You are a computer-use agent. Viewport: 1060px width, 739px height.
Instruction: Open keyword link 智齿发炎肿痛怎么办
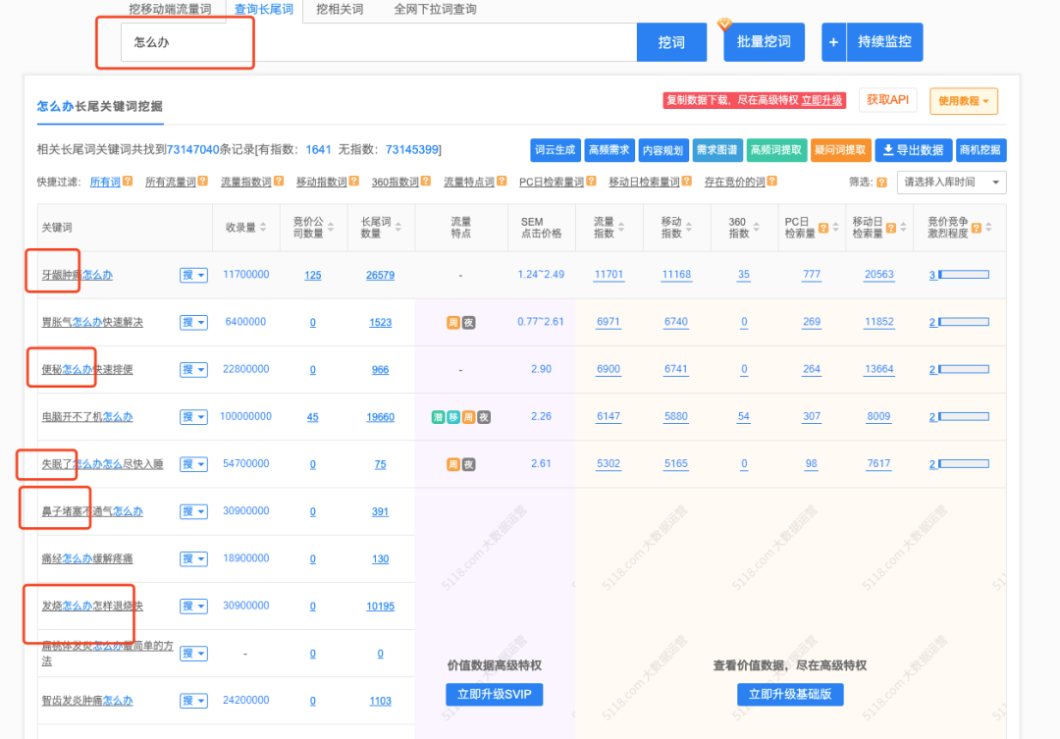click(x=87, y=701)
